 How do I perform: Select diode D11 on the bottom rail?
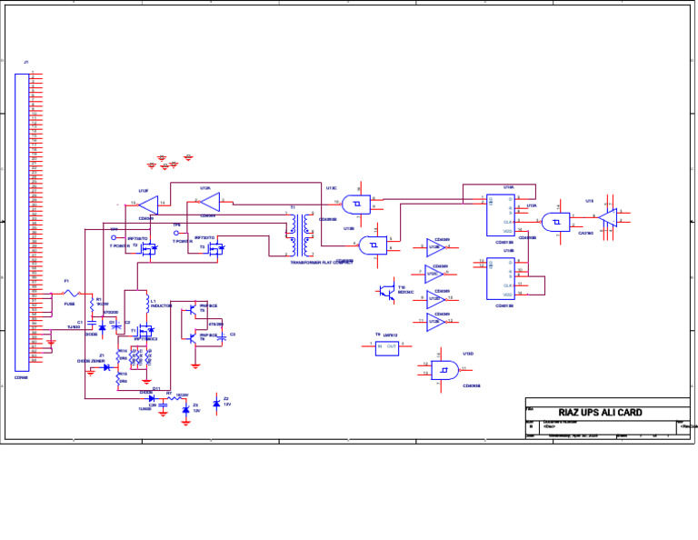point(154,398)
